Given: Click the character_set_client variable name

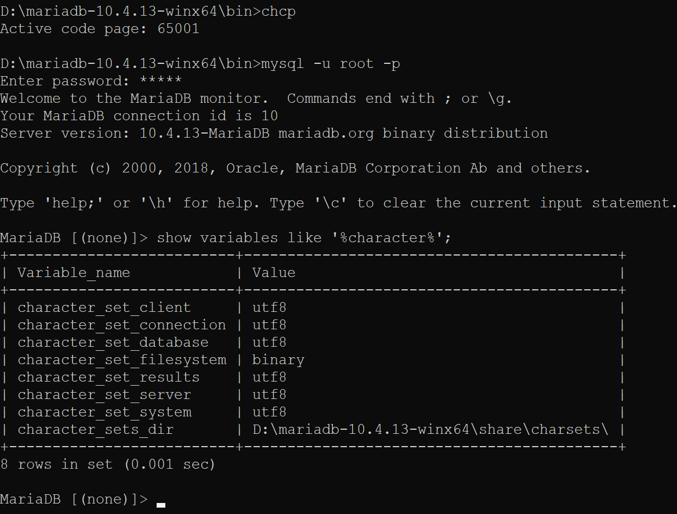Looking at the screenshot, I should (x=104, y=307).
